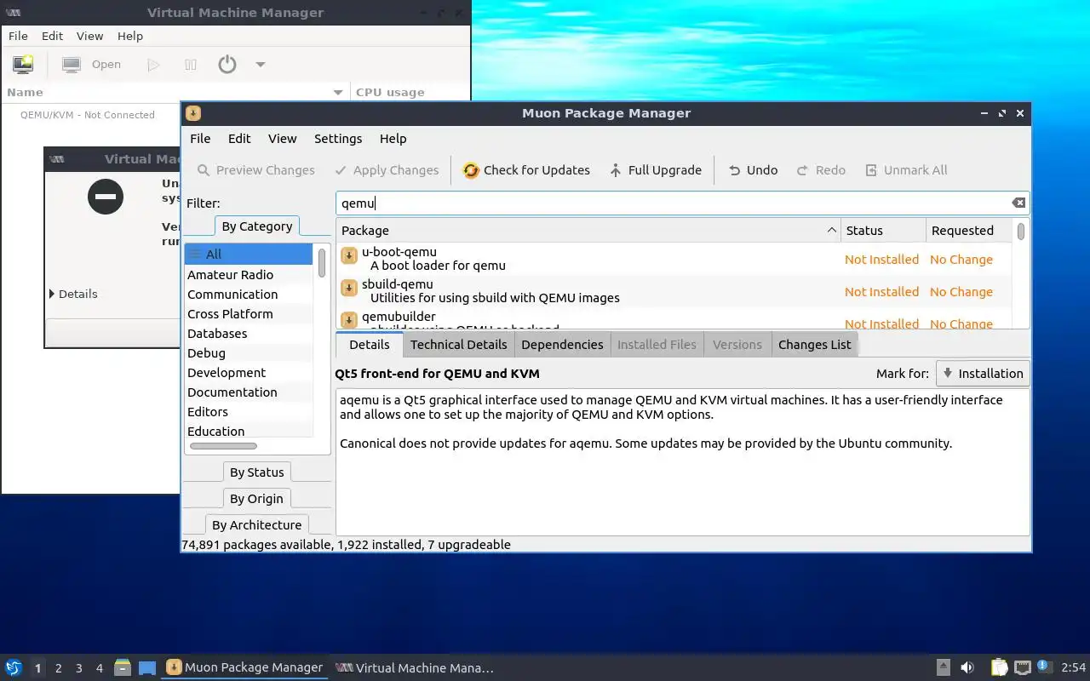Select Cross Platform category
Image resolution: width=1090 pixels, height=681 pixels.
pos(249,314)
